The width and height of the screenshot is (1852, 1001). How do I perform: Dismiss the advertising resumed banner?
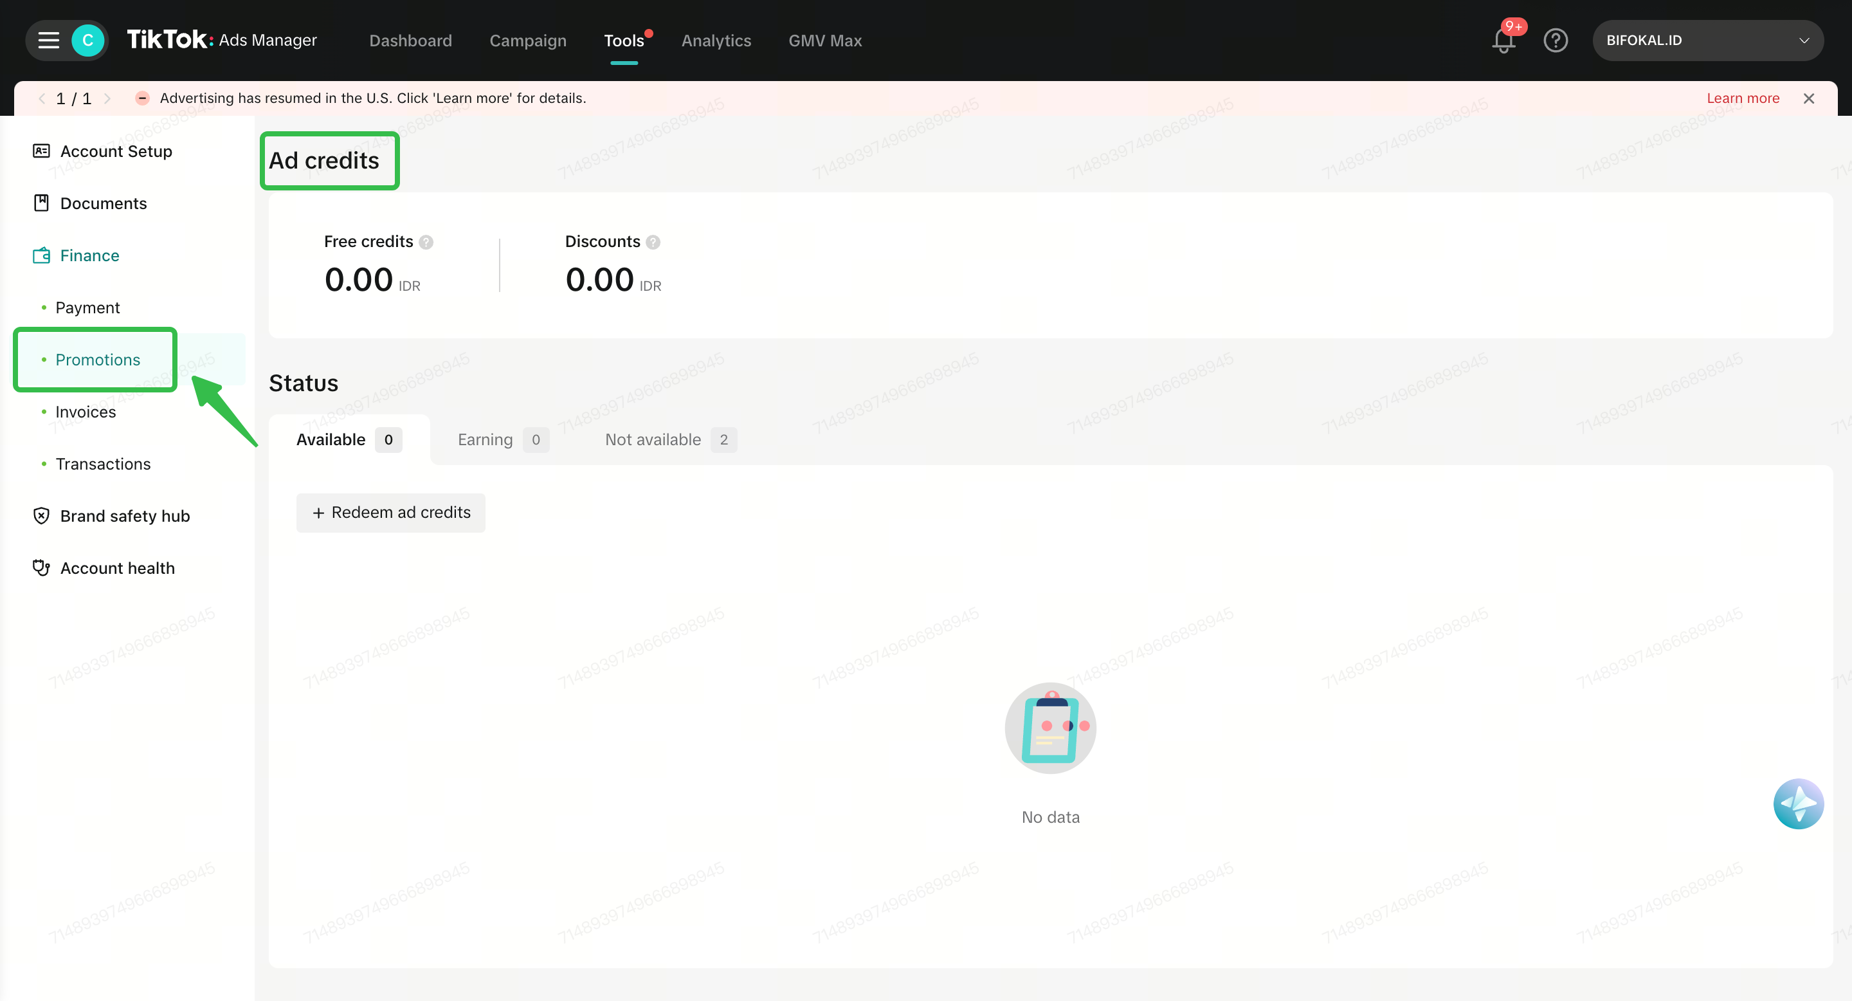(x=1809, y=98)
